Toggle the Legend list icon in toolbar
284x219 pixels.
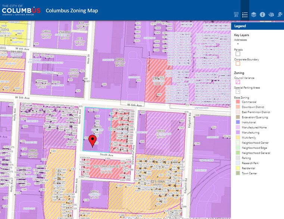(x=245, y=15)
